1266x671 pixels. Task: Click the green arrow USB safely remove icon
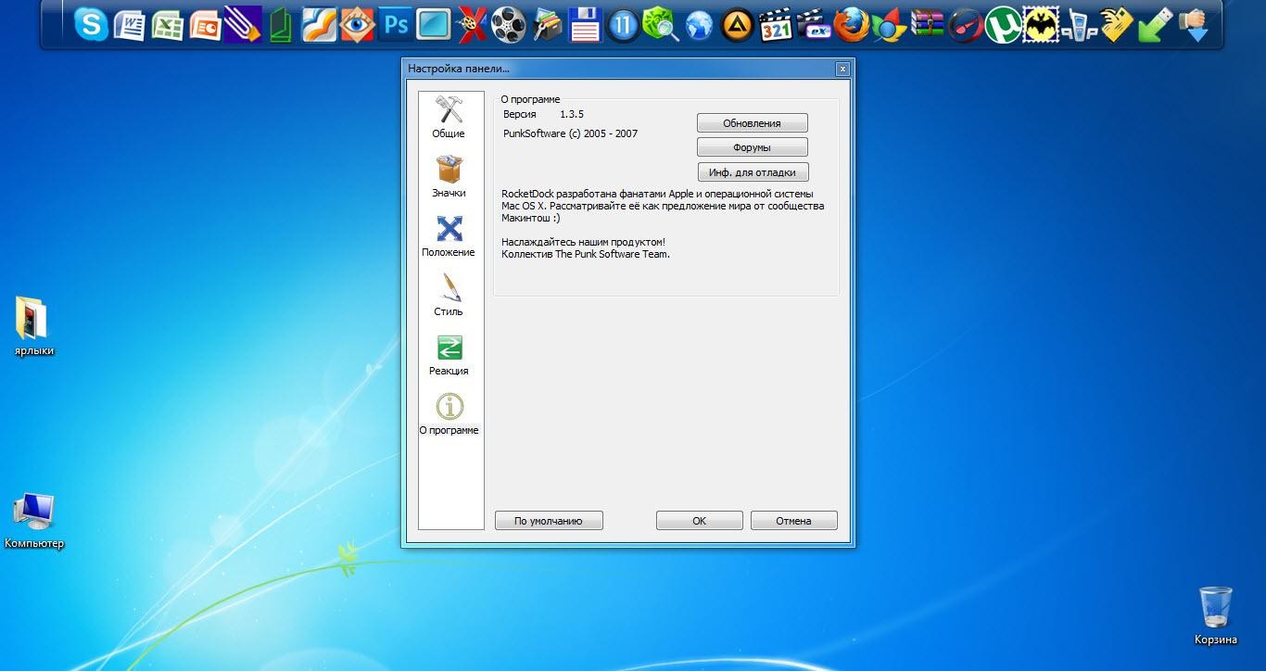pyautogui.click(x=1156, y=25)
